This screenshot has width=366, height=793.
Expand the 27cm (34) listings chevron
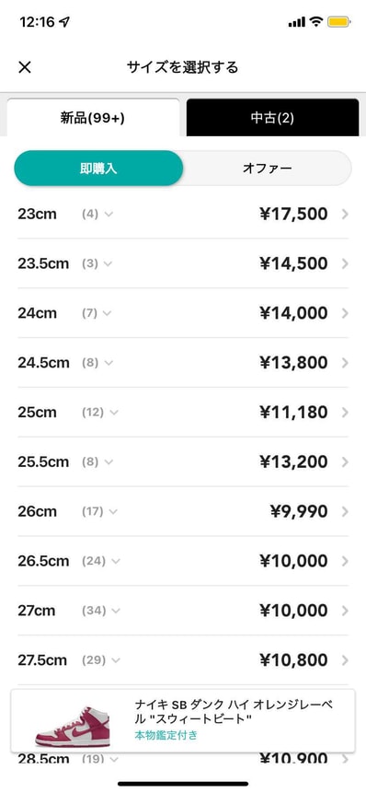[x=116, y=611]
